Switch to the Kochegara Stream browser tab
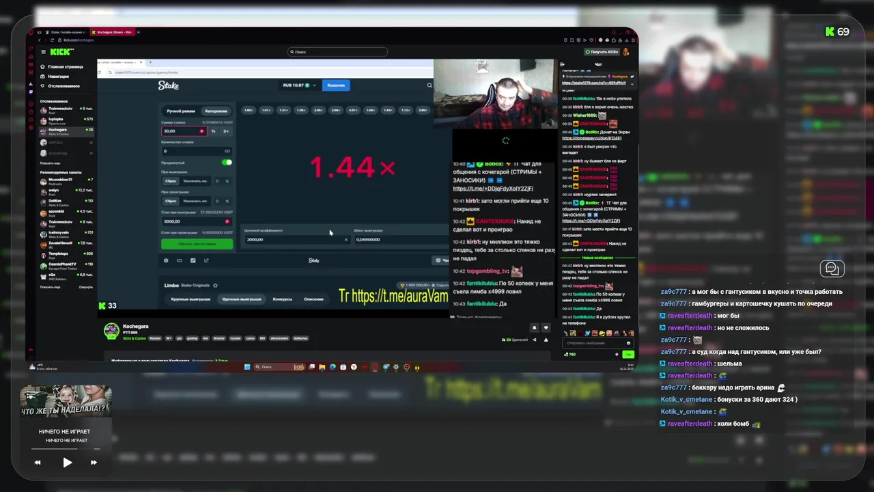This screenshot has height=492, width=874. tap(113, 32)
